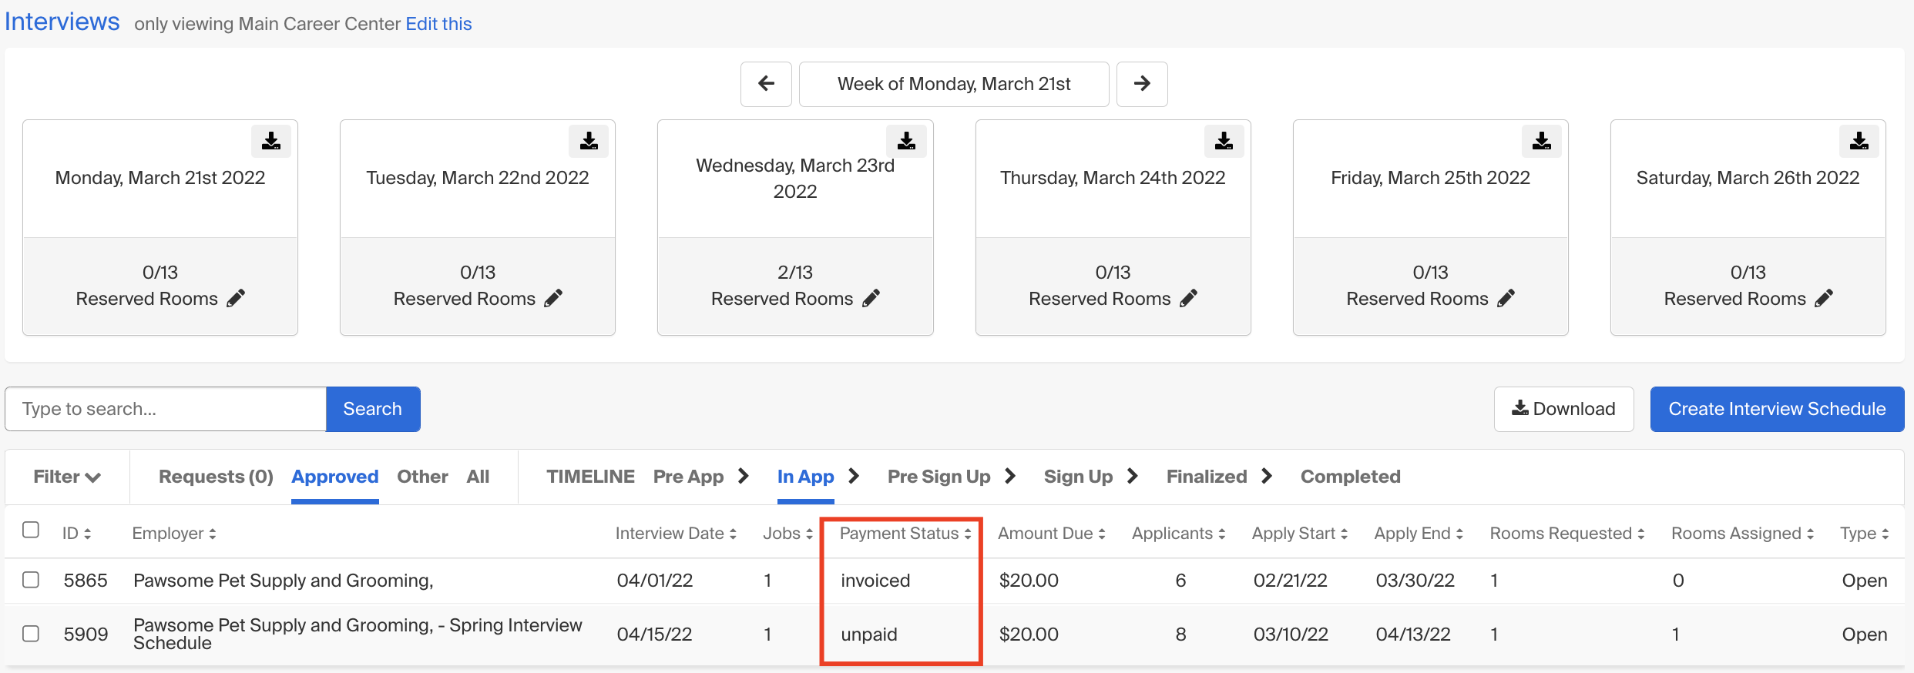The width and height of the screenshot is (1914, 673).
Task: Sort table by Interview Date
Action: tap(676, 534)
